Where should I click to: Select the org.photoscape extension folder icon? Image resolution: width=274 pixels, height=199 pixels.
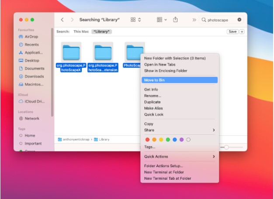(103, 52)
